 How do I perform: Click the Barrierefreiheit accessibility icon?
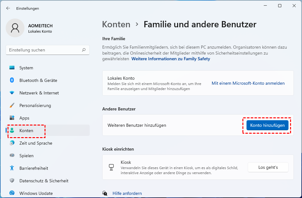coord(12,168)
